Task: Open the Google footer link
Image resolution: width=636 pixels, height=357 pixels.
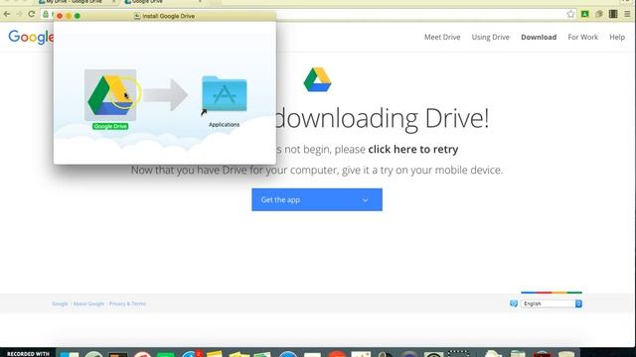Action: [x=60, y=303]
